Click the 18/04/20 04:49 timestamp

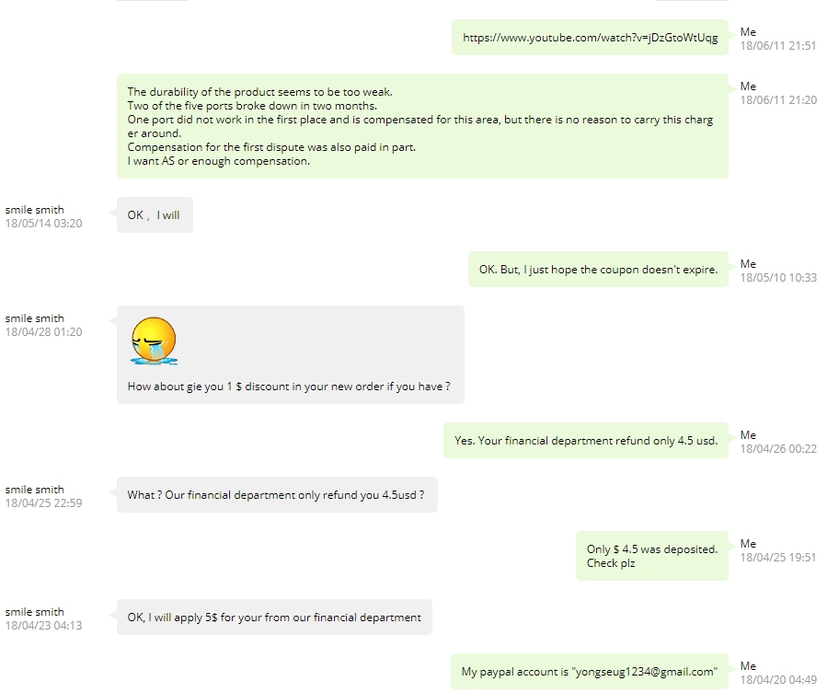778,679
